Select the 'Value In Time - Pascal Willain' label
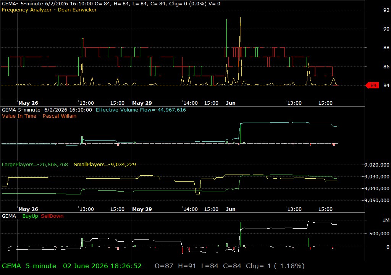 point(39,116)
